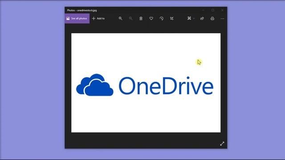
Task: Close the Photos window
Action: [x=222, y=10]
